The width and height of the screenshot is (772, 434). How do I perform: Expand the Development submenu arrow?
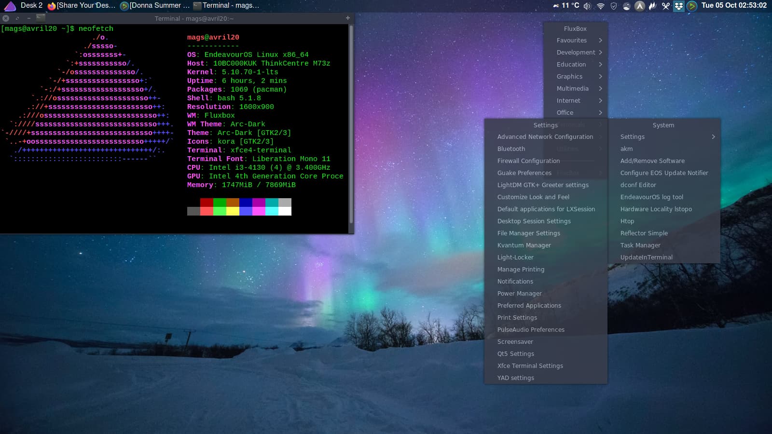[x=601, y=53]
